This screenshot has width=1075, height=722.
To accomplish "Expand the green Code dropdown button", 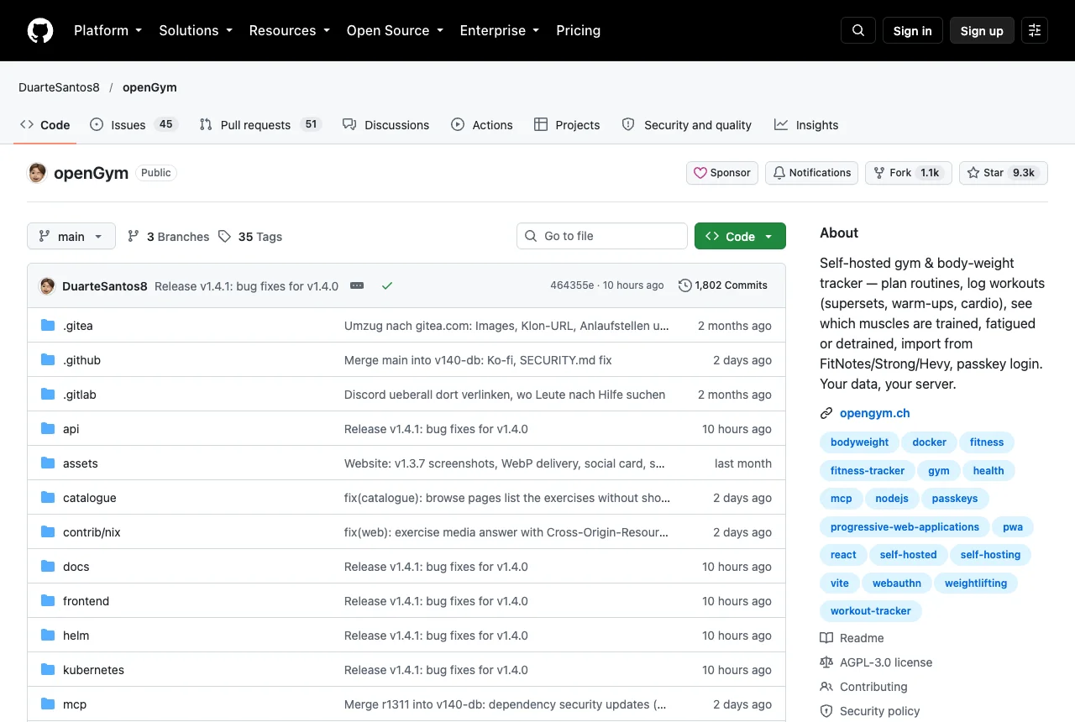I will pyautogui.click(x=740, y=237).
